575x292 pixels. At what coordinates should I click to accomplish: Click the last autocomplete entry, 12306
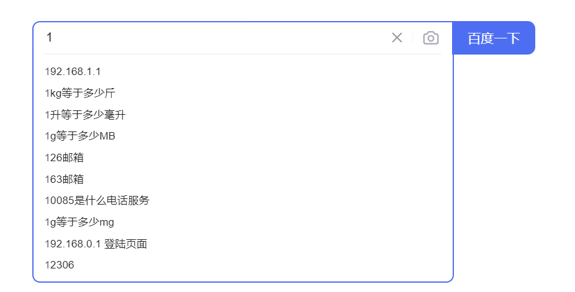(x=59, y=265)
